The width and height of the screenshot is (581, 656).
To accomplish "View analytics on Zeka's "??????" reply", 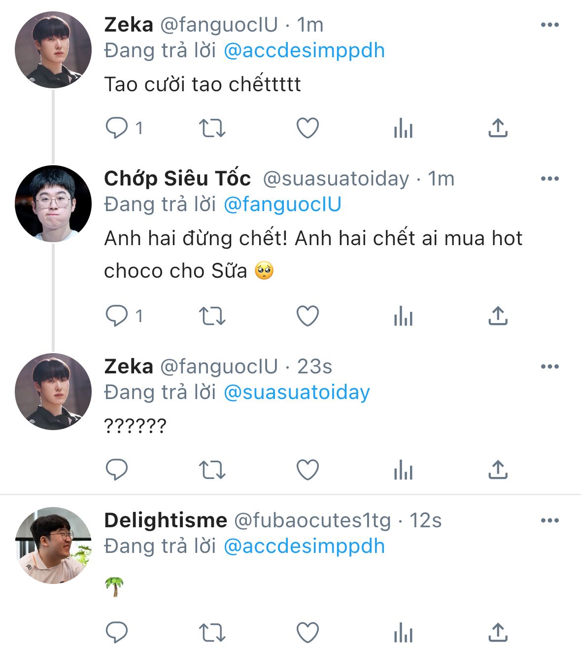I will pyautogui.click(x=403, y=470).
